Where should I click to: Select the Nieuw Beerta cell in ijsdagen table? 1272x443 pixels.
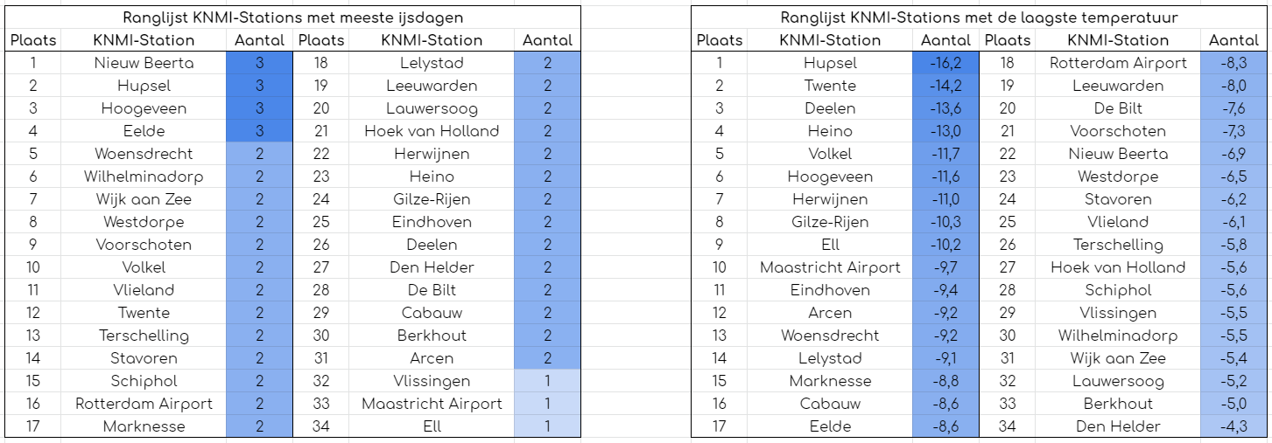click(x=144, y=63)
